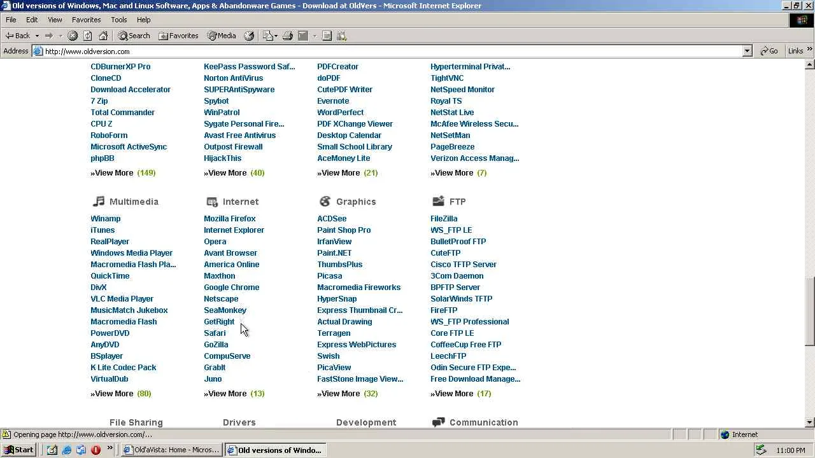Screen dimensions: 815x458
Task: Open the Search toolbar pane
Action: pyautogui.click(x=134, y=36)
